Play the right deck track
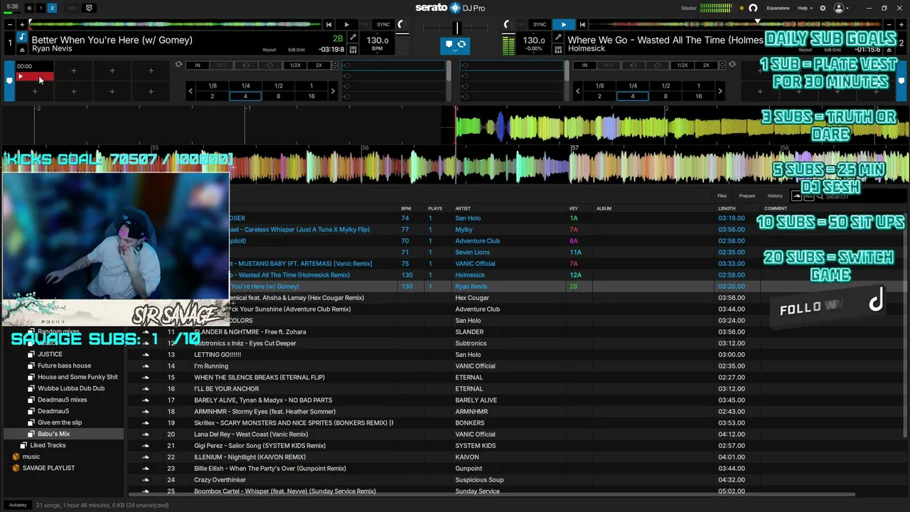This screenshot has height=512, width=910. [x=564, y=25]
